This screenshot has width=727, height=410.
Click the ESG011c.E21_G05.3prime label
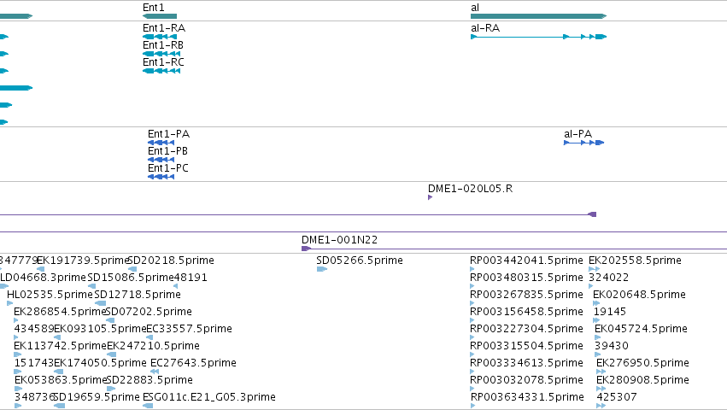point(209,397)
